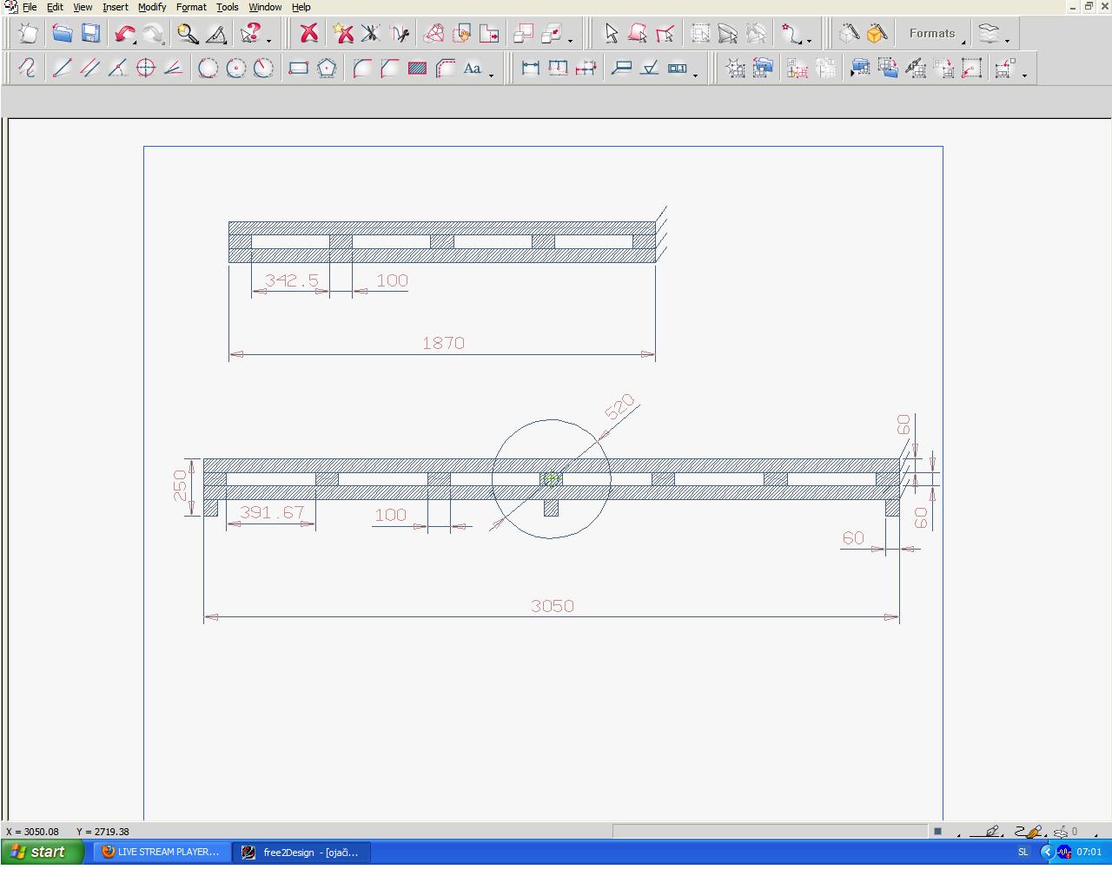This screenshot has height=889, width=1112.
Task: Select the polygon drawing tool
Action: pyautogui.click(x=327, y=68)
